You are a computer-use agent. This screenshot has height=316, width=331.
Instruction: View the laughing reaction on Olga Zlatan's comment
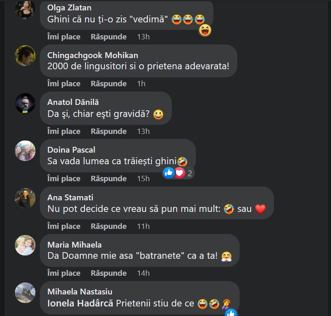pyautogui.click(x=205, y=30)
